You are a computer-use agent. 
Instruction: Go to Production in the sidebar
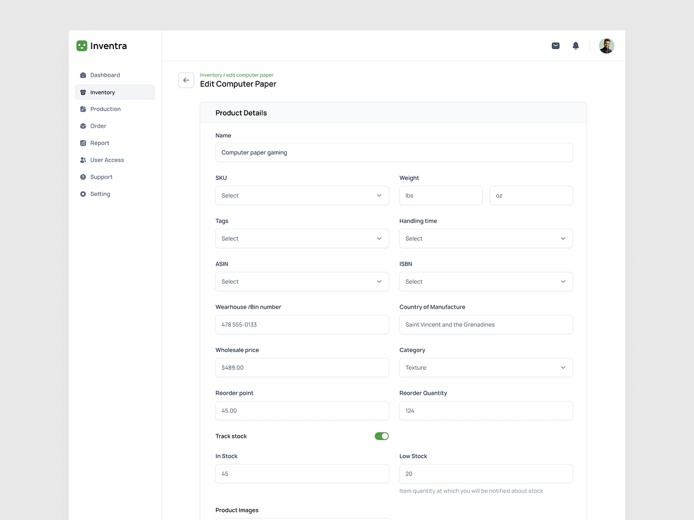tap(105, 109)
